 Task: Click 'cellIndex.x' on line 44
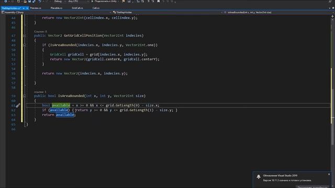point(97,18)
